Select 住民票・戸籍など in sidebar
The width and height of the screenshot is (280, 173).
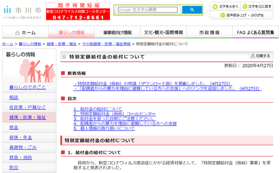tap(27, 107)
